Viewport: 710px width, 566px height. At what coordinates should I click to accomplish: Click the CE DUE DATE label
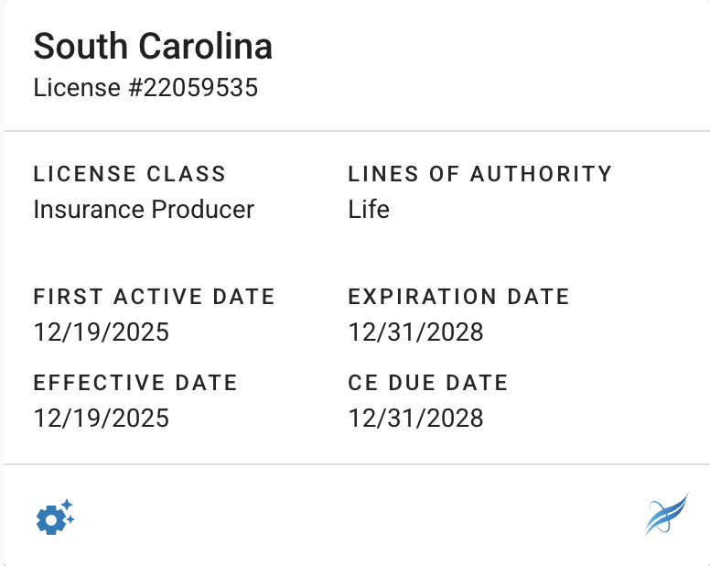[428, 383]
